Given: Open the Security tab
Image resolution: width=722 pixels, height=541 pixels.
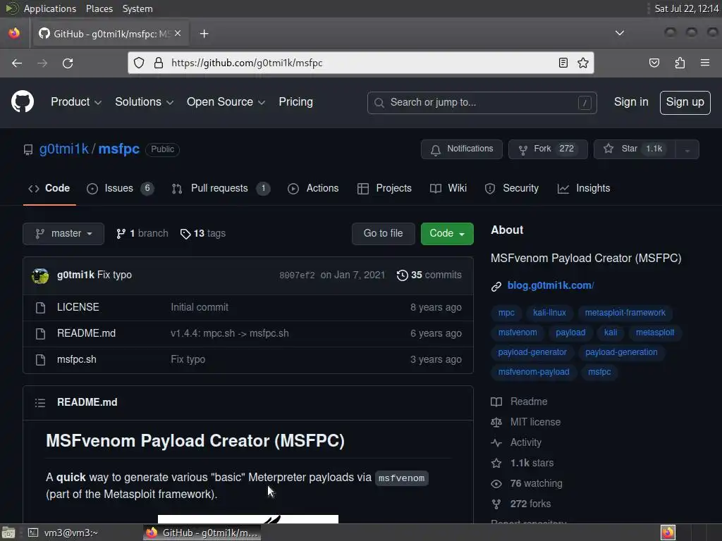Looking at the screenshot, I should (x=512, y=188).
